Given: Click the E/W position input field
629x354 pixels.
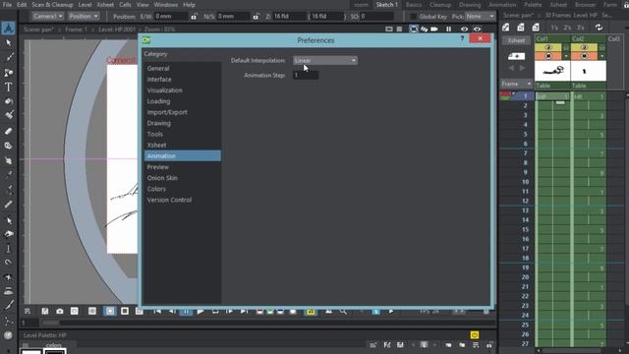Looking at the screenshot, I should tap(171, 17).
